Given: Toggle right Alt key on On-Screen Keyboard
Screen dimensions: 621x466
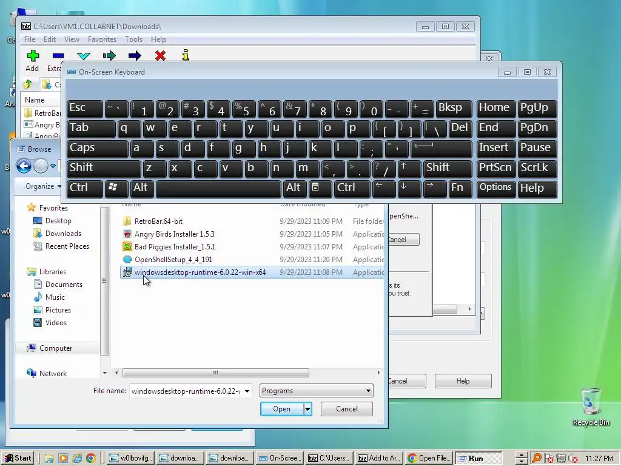Looking at the screenshot, I should 295,188.
